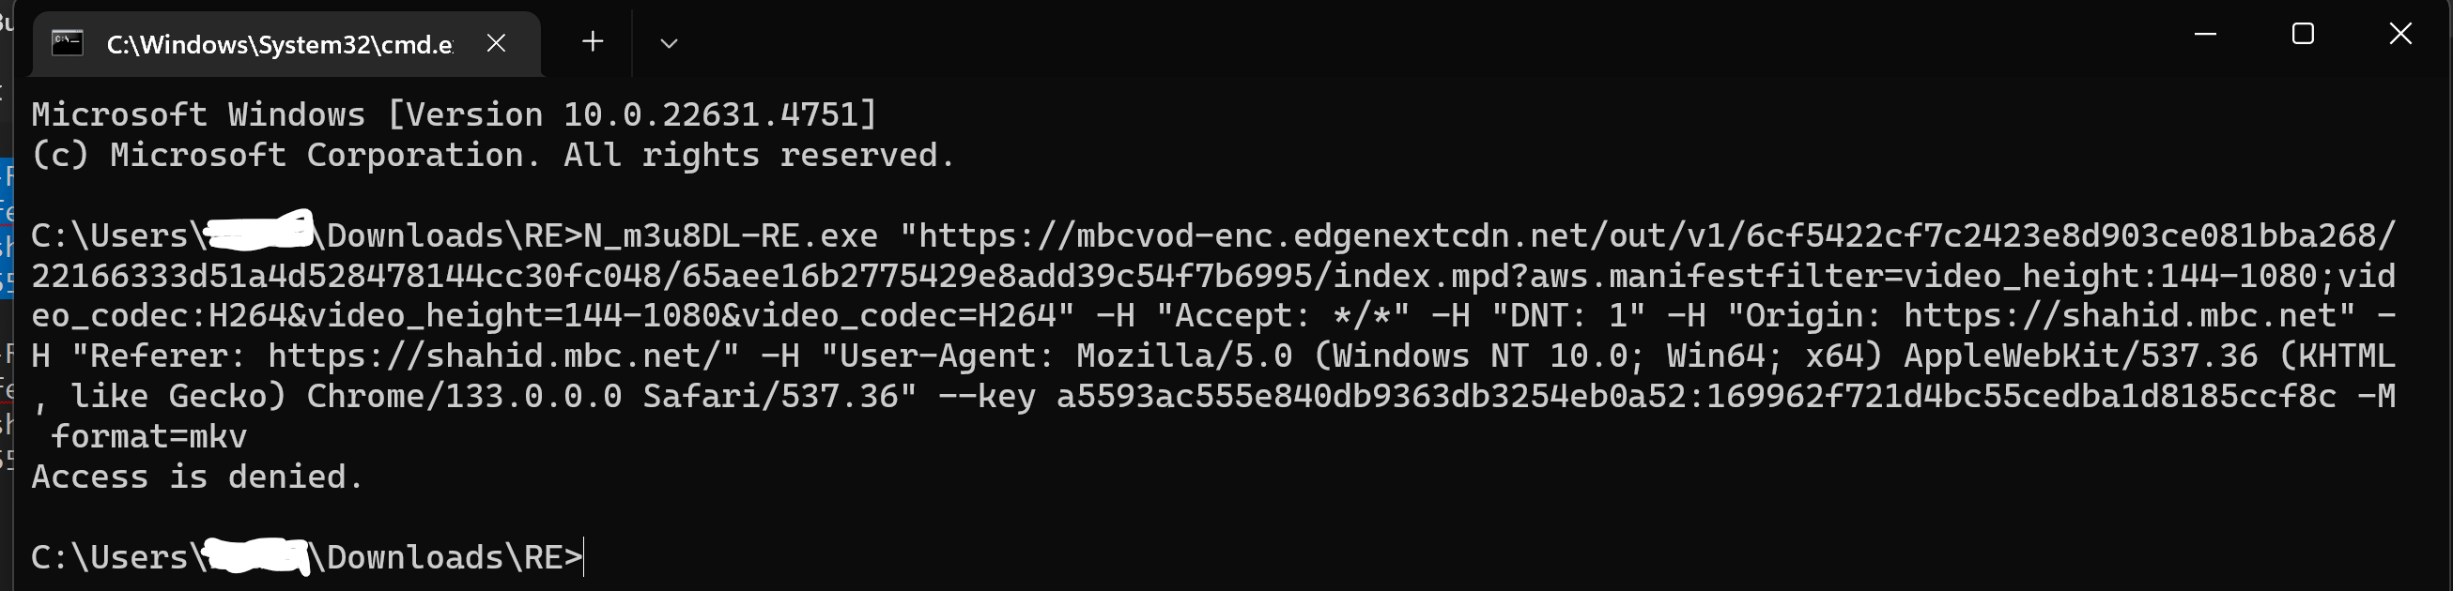Close the cmd.exe tab

pos(496,43)
